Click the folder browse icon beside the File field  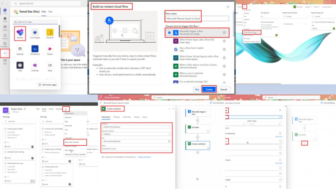point(169,141)
